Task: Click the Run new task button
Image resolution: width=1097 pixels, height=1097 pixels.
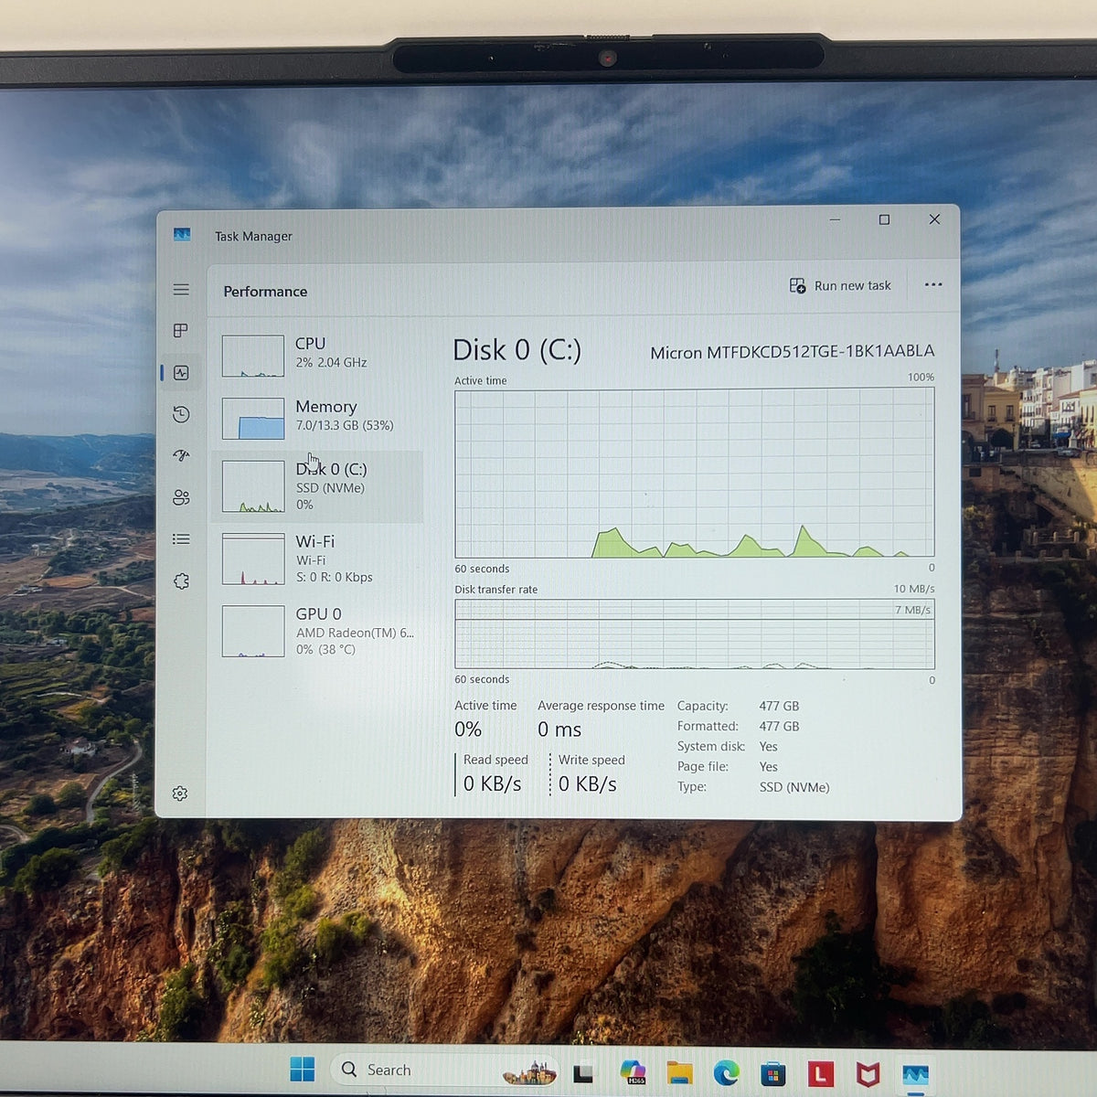Action: (840, 286)
